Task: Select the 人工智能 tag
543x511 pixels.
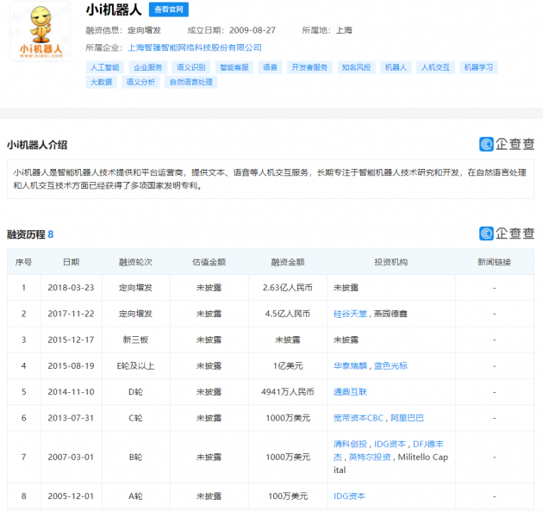Action: 105,67
